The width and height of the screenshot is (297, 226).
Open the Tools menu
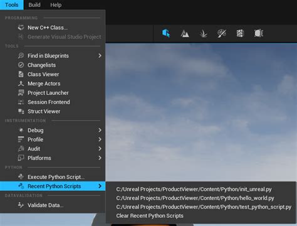[x=12, y=5]
